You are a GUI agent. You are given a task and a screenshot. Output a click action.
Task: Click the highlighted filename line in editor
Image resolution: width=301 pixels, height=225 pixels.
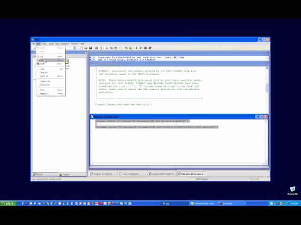157,127
